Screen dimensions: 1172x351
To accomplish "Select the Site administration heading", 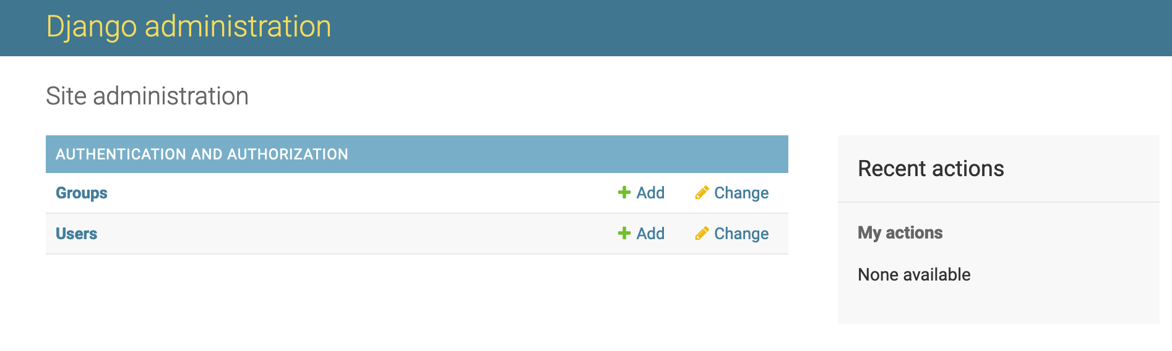I will click(147, 96).
